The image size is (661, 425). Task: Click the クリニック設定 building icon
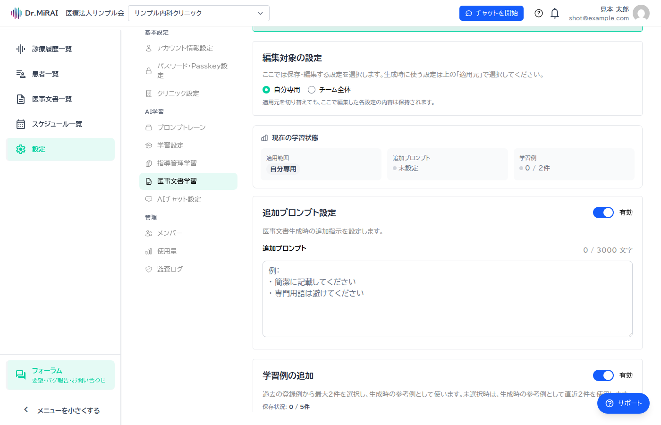(x=149, y=93)
